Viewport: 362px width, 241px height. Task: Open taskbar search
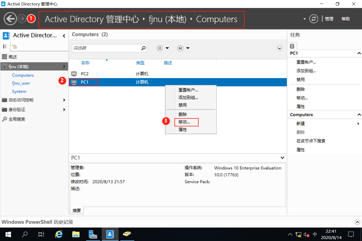(x=25, y=234)
